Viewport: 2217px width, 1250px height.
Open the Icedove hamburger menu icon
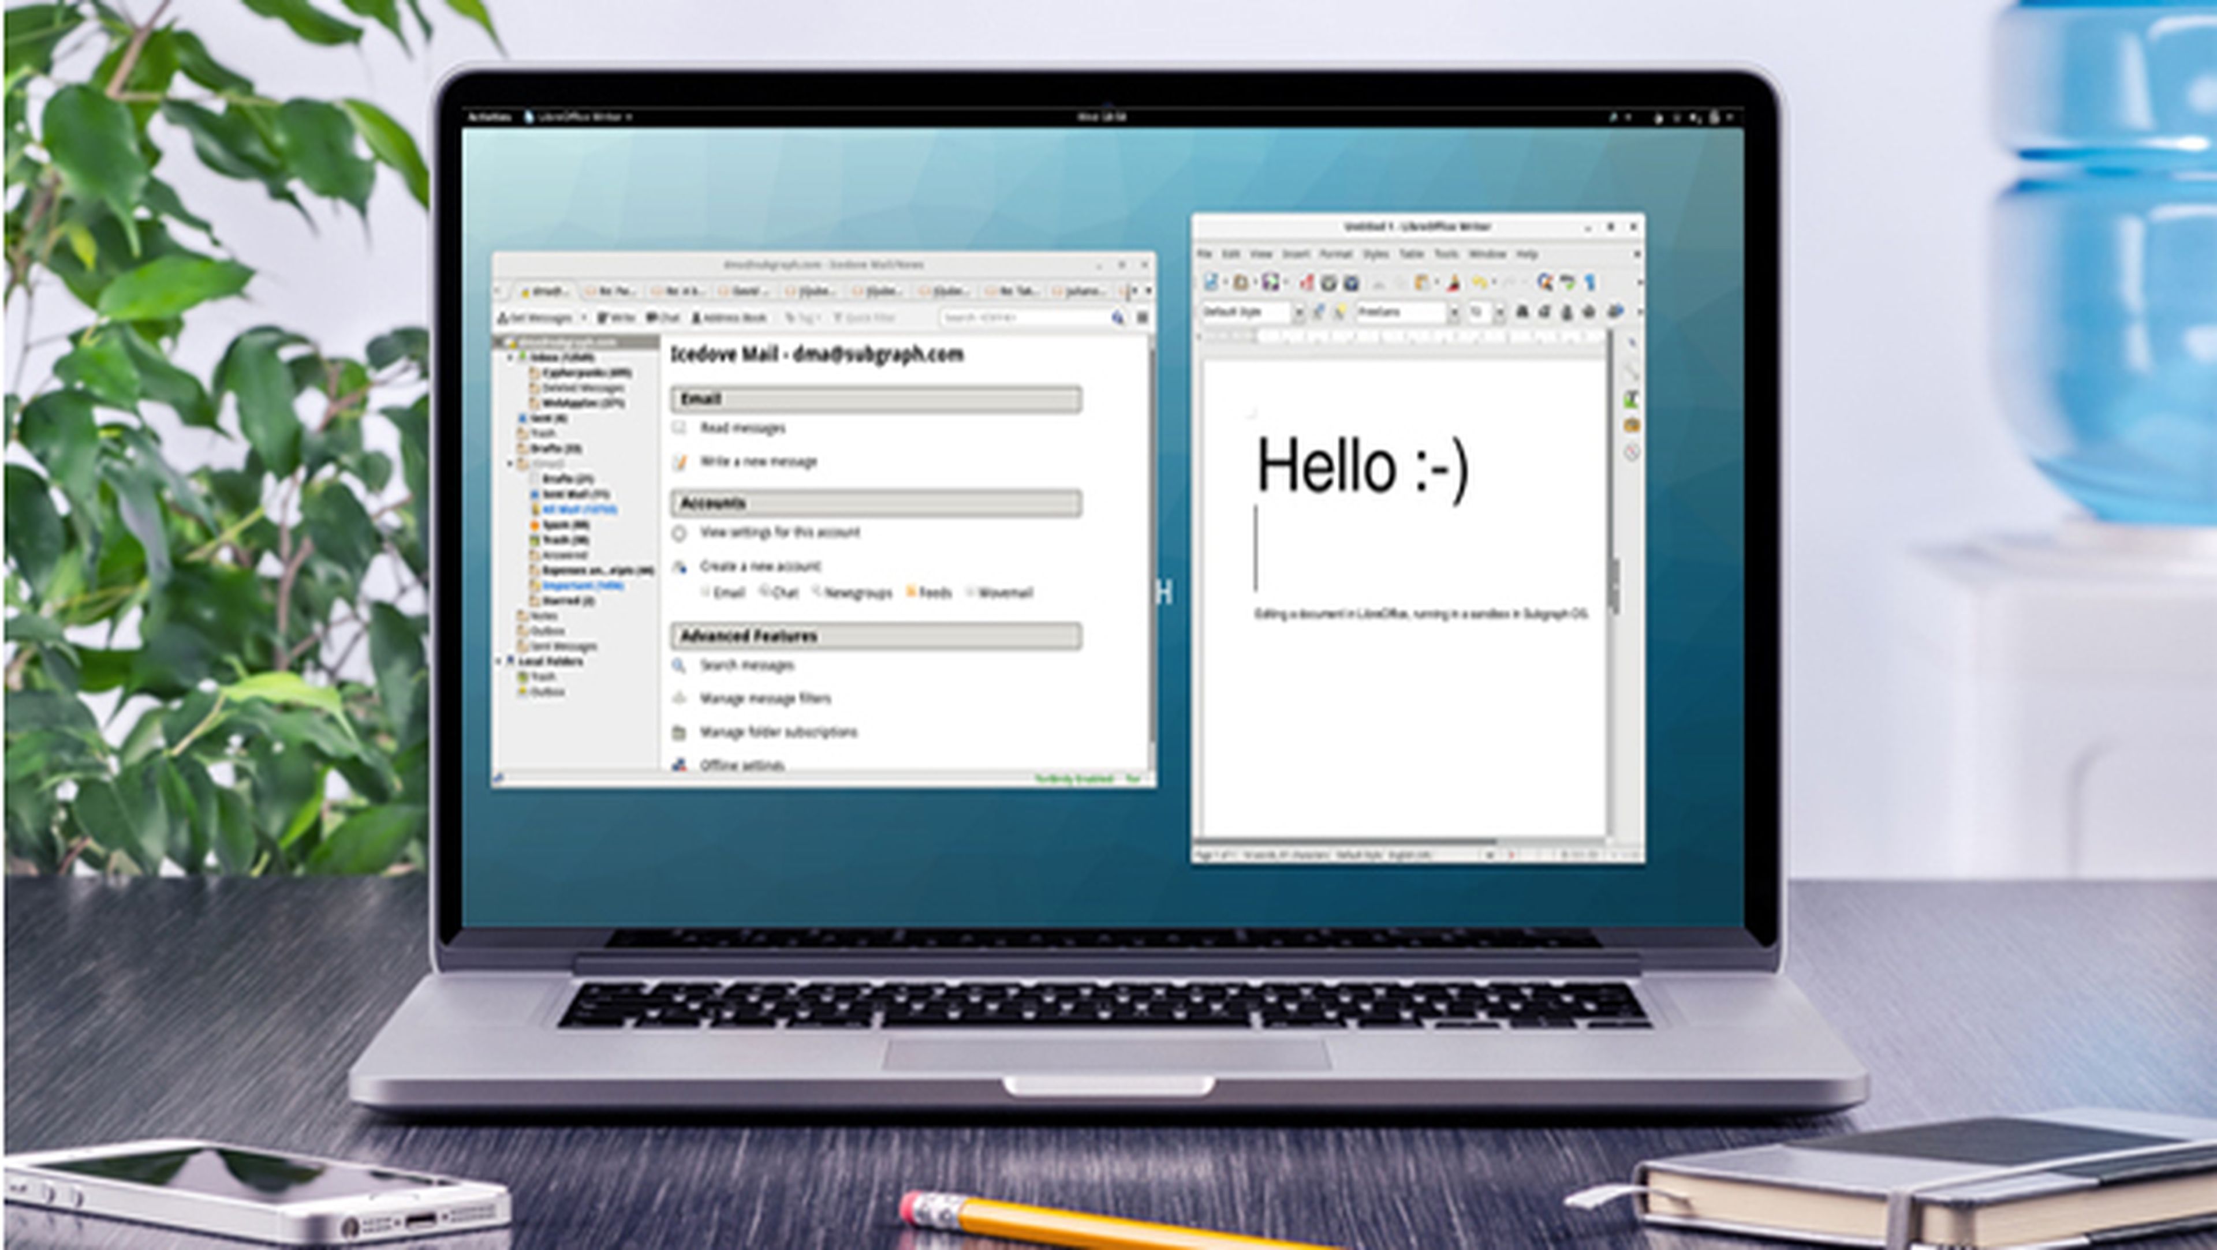click(1142, 317)
